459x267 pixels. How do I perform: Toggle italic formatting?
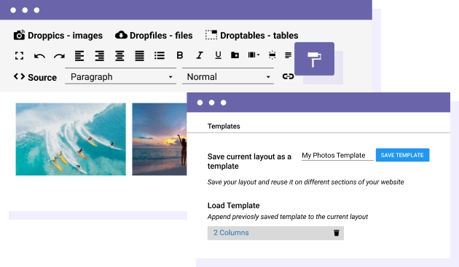click(x=200, y=55)
